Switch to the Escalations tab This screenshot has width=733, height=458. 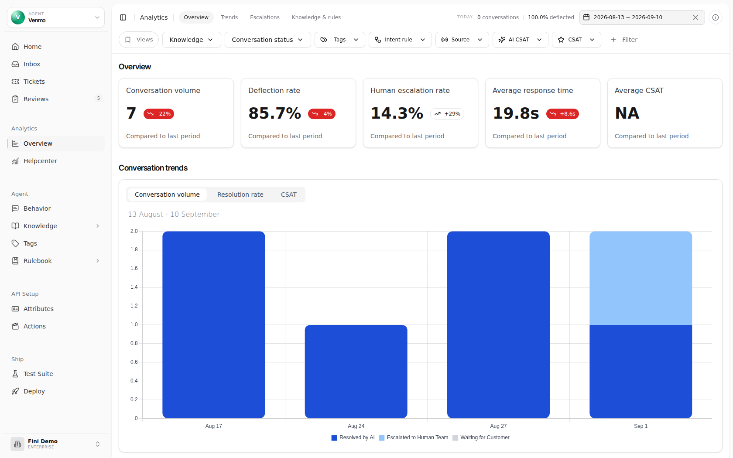pyautogui.click(x=265, y=17)
